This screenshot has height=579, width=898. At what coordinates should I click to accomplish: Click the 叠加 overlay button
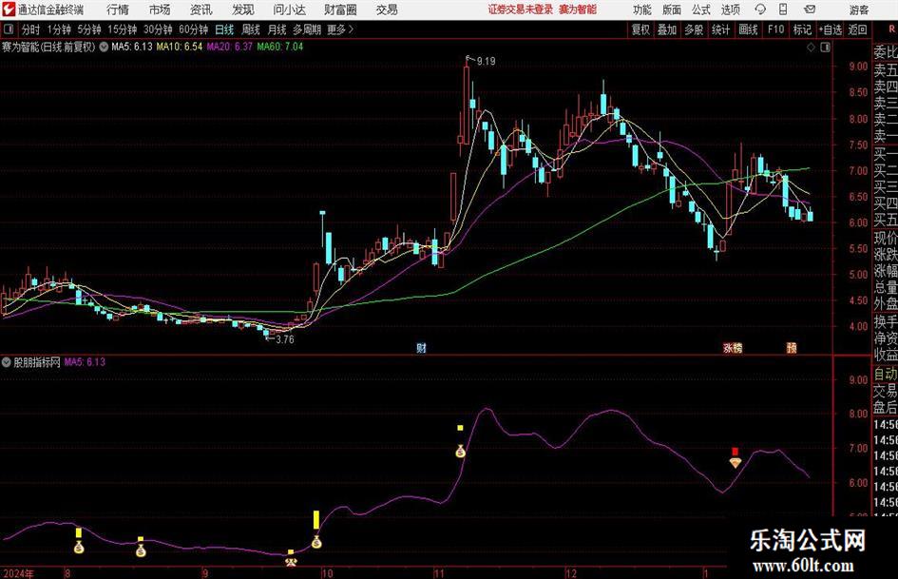pos(667,29)
